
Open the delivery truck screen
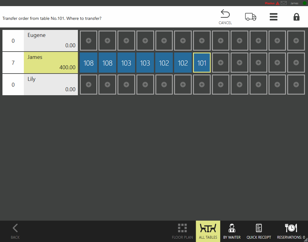click(x=250, y=17)
